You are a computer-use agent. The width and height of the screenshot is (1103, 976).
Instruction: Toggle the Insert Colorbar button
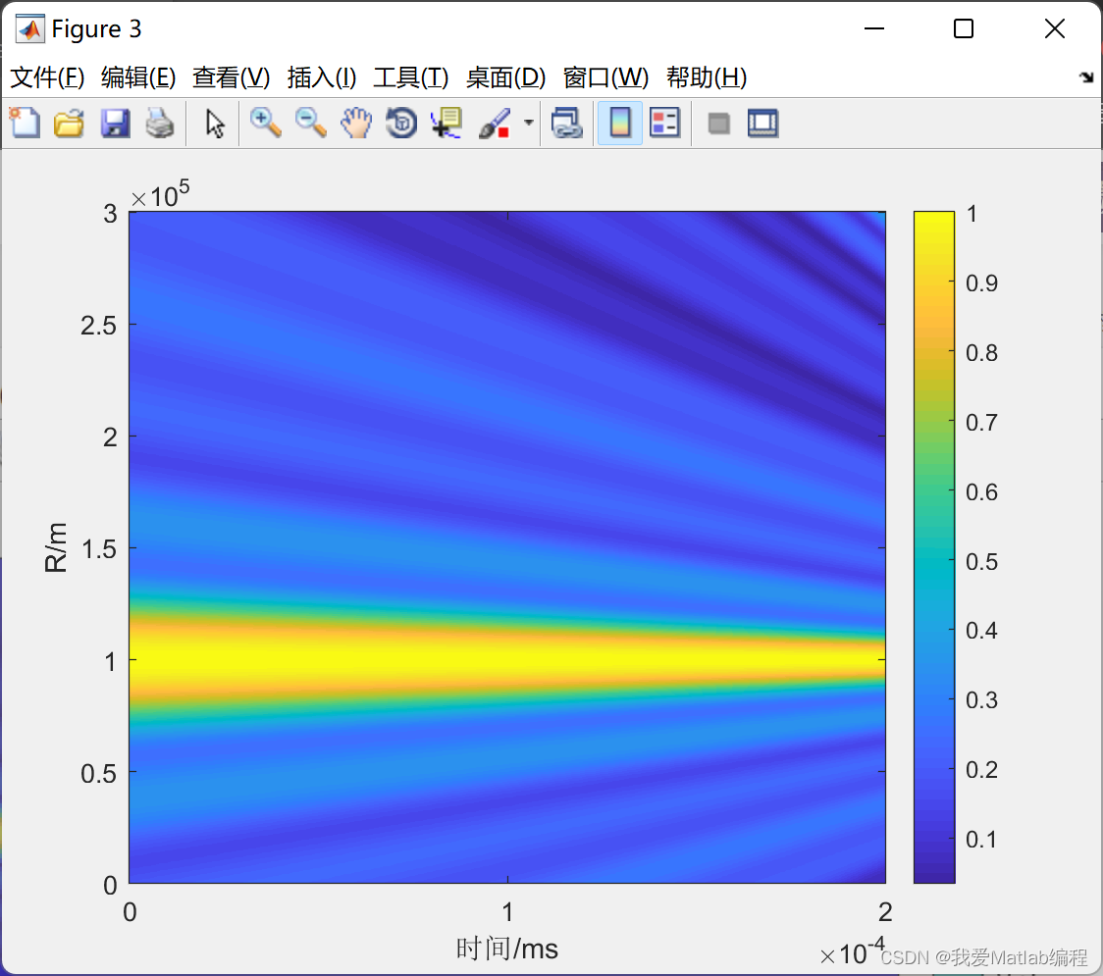point(620,123)
